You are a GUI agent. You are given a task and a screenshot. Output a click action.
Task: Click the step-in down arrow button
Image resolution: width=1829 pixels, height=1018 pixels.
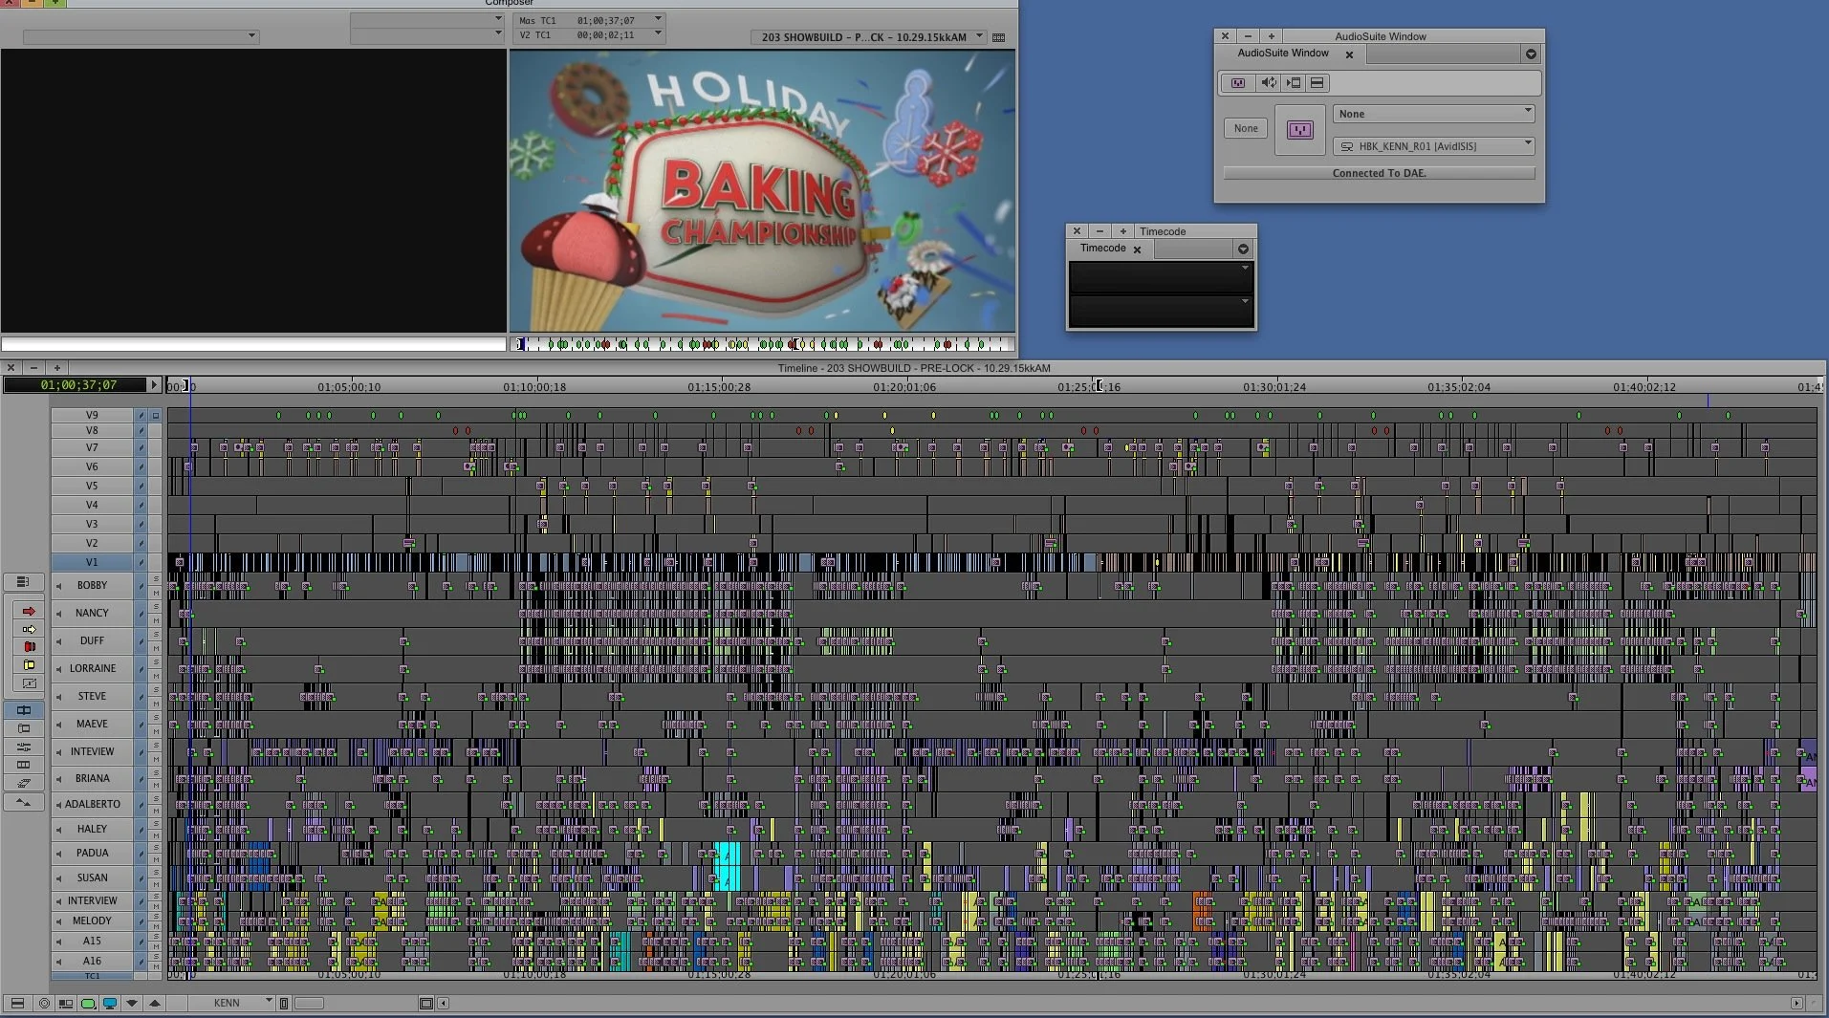(132, 1003)
